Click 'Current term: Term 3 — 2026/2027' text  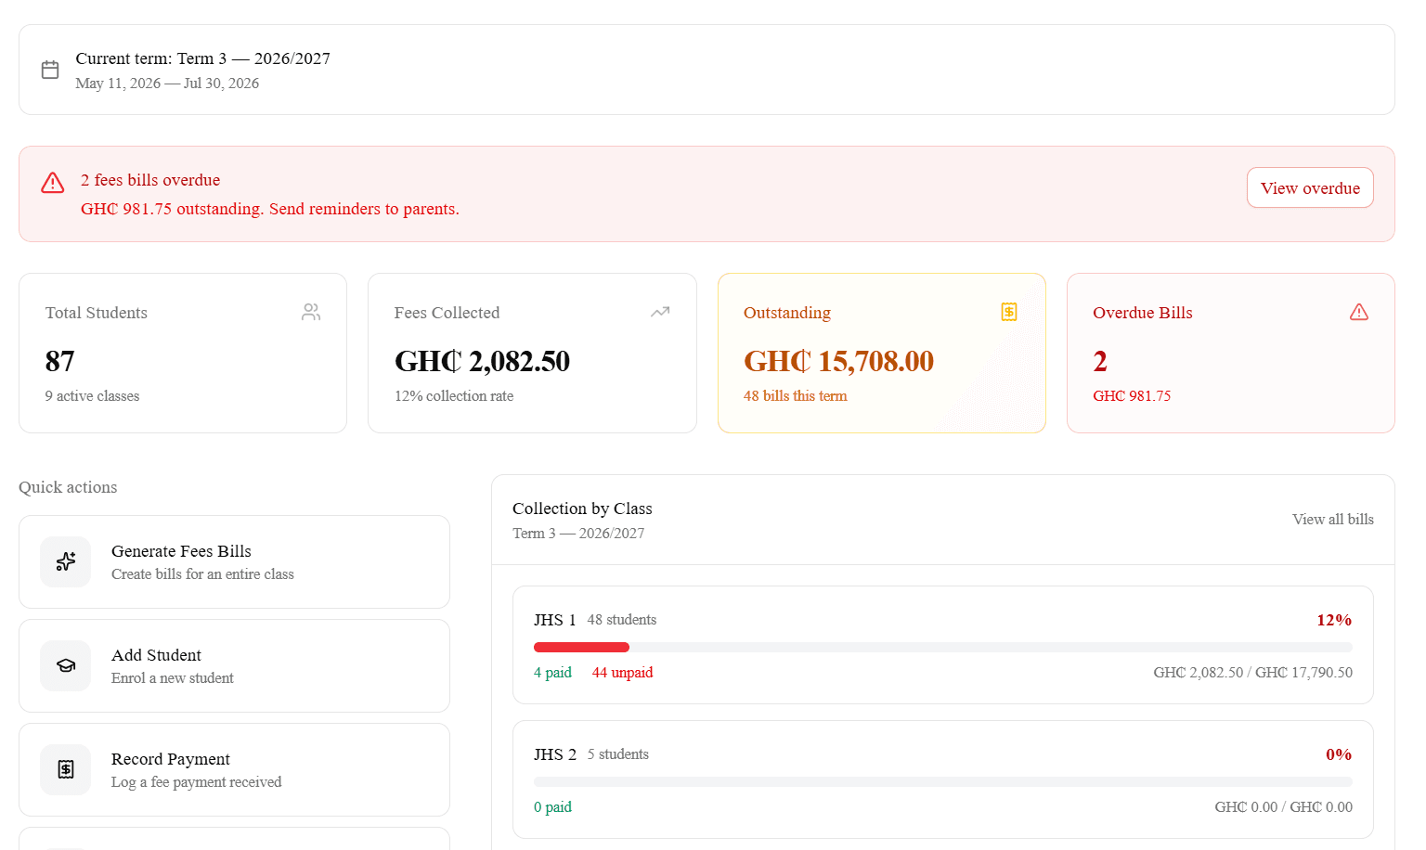point(203,58)
